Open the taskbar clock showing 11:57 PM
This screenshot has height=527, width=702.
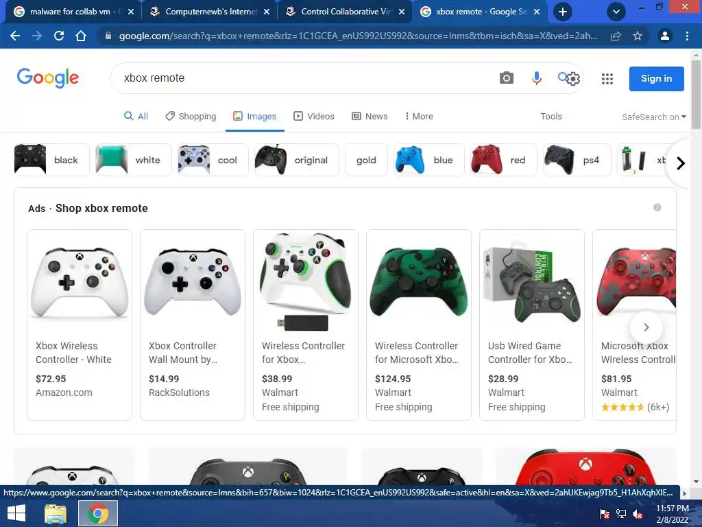(672, 514)
